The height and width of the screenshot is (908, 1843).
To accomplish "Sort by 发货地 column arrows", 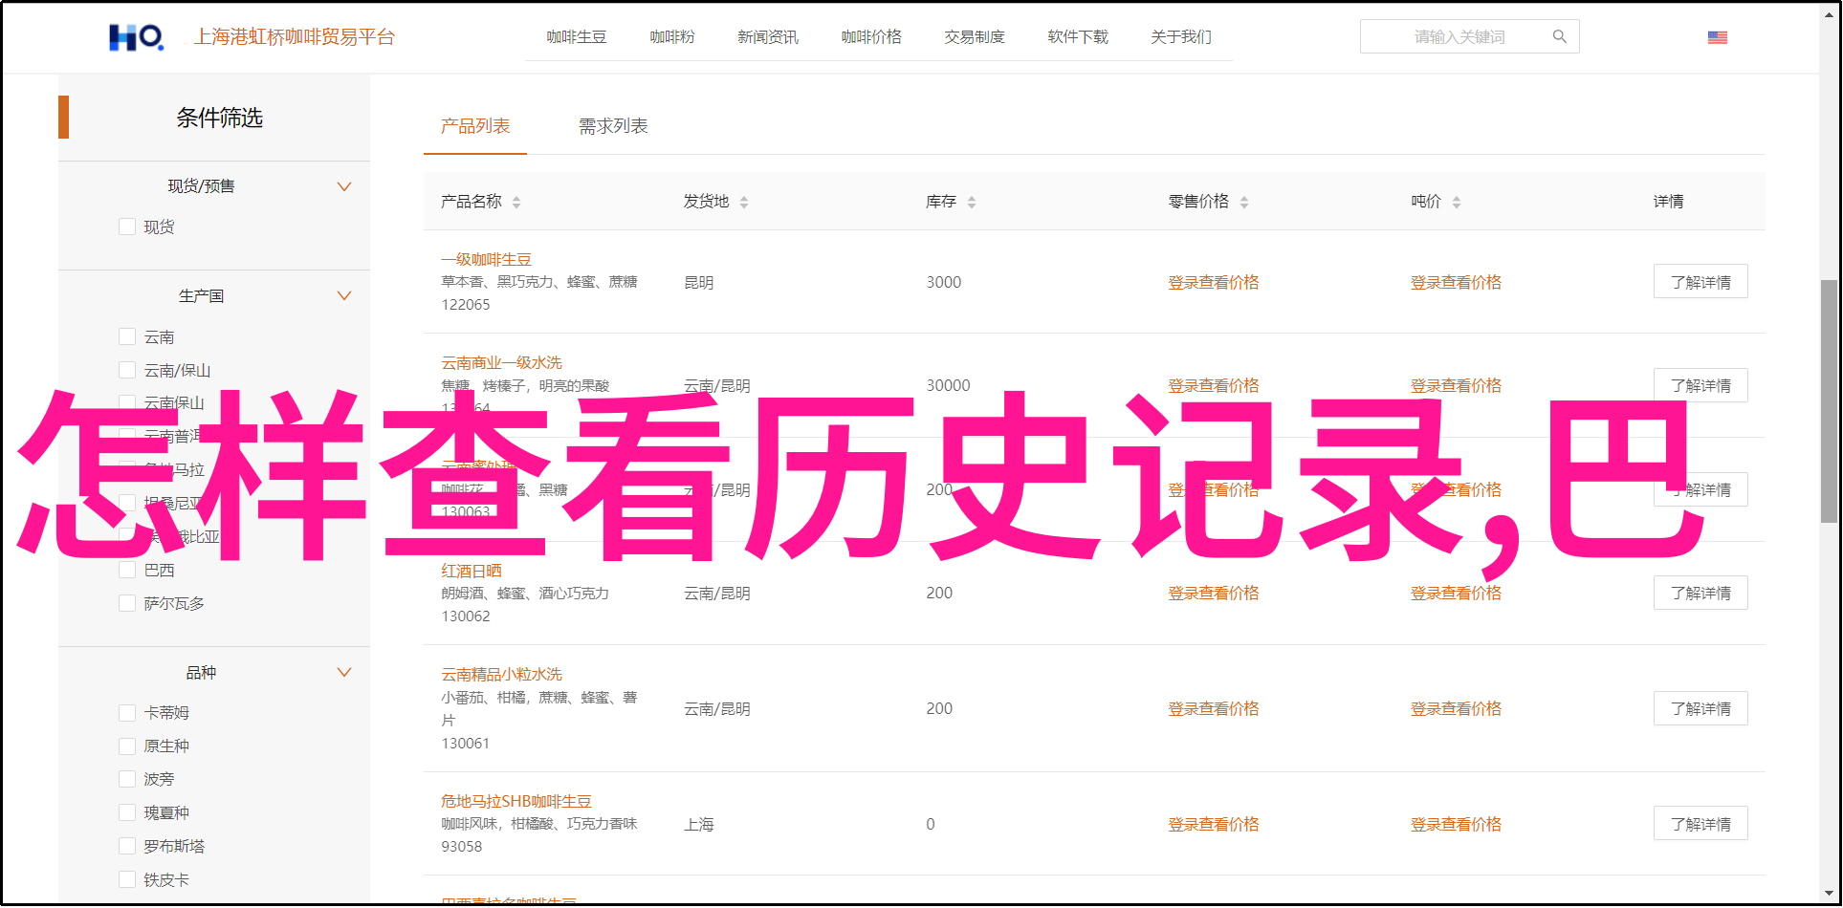I will (744, 202).
